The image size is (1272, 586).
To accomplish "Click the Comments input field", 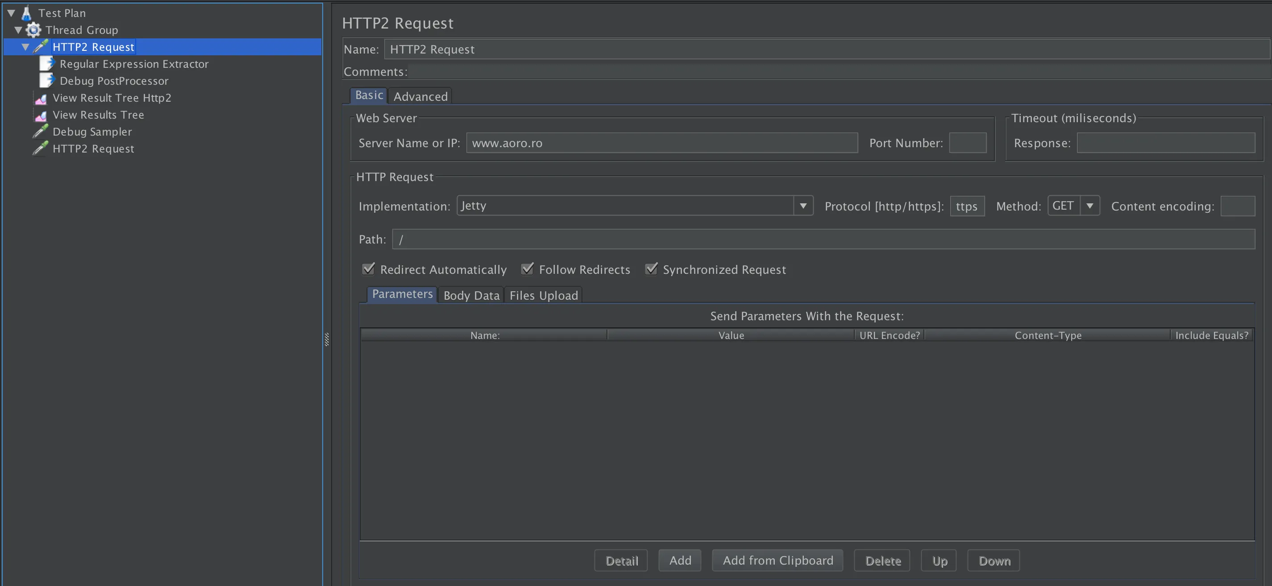I will [x=840, y=71].
